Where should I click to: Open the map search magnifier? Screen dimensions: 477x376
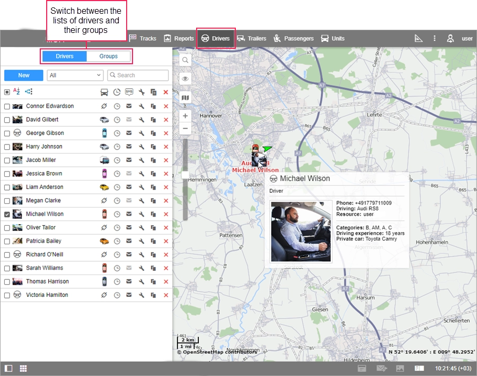185,60
